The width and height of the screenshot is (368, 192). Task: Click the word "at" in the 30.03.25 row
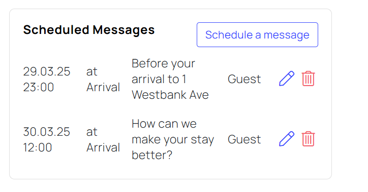click(92, 132)
